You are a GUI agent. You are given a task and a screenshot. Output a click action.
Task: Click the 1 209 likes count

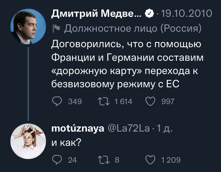point(171,159)
